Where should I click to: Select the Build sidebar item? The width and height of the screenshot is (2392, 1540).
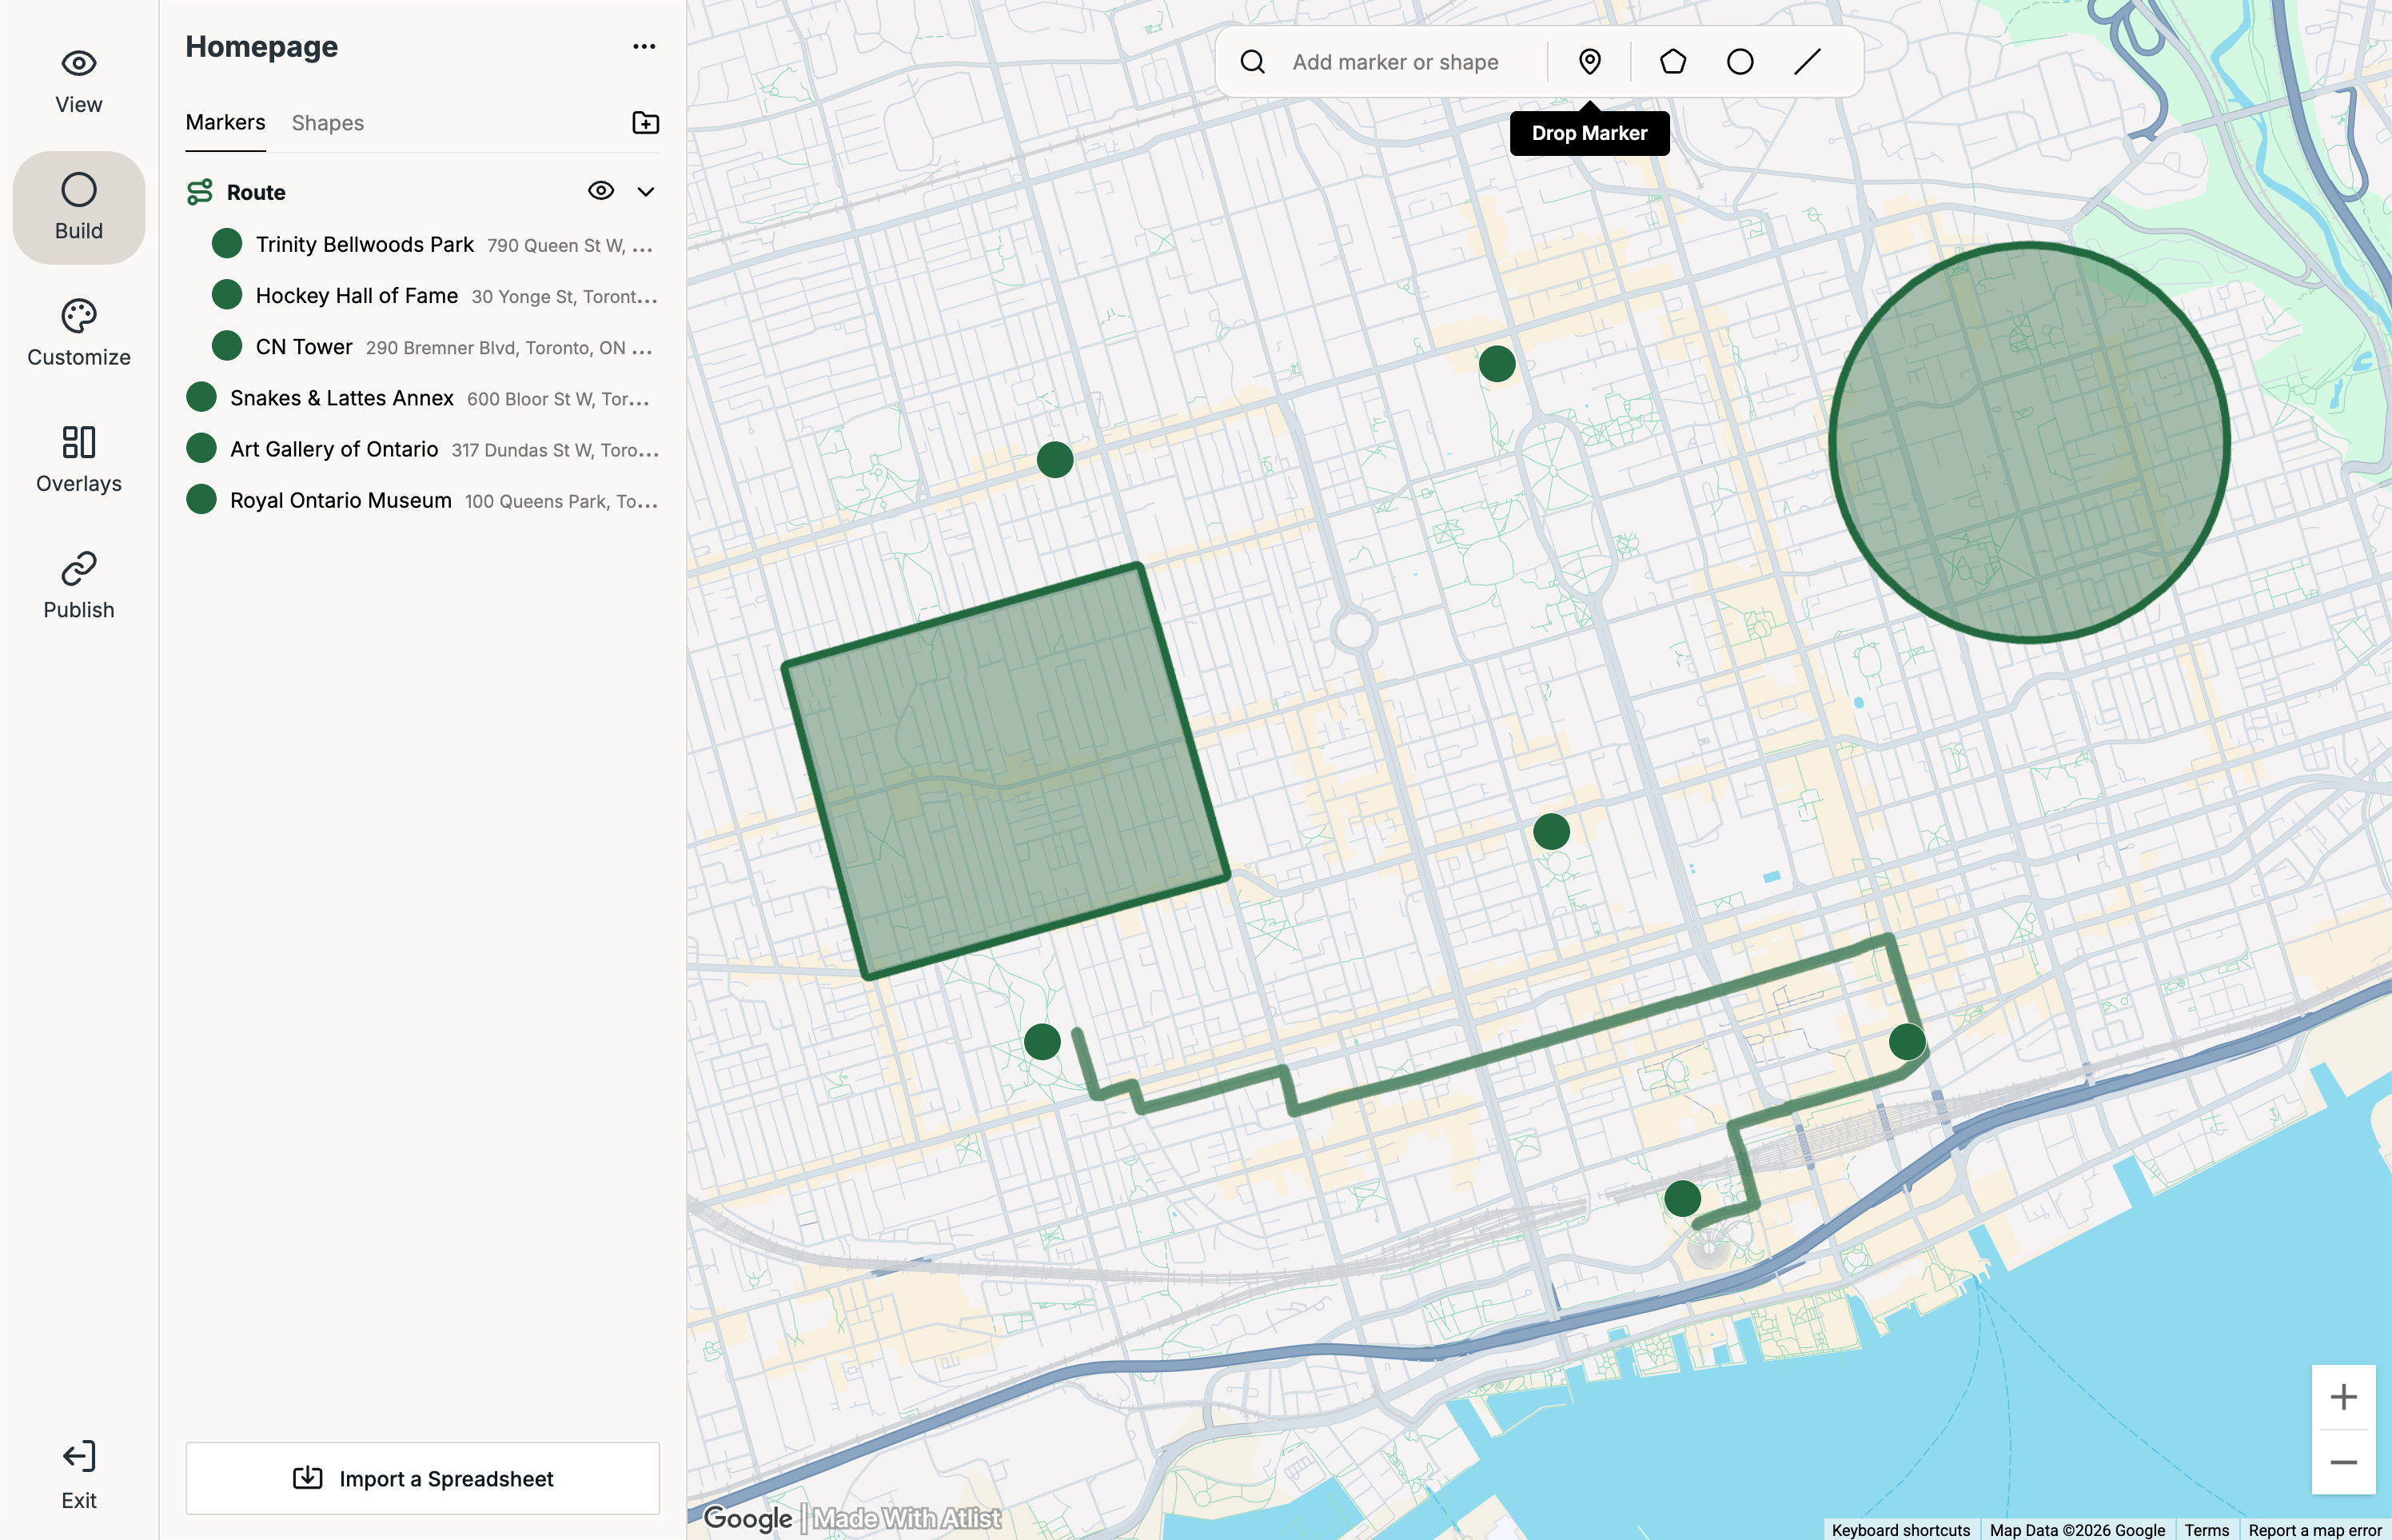[x=79, y=208]
